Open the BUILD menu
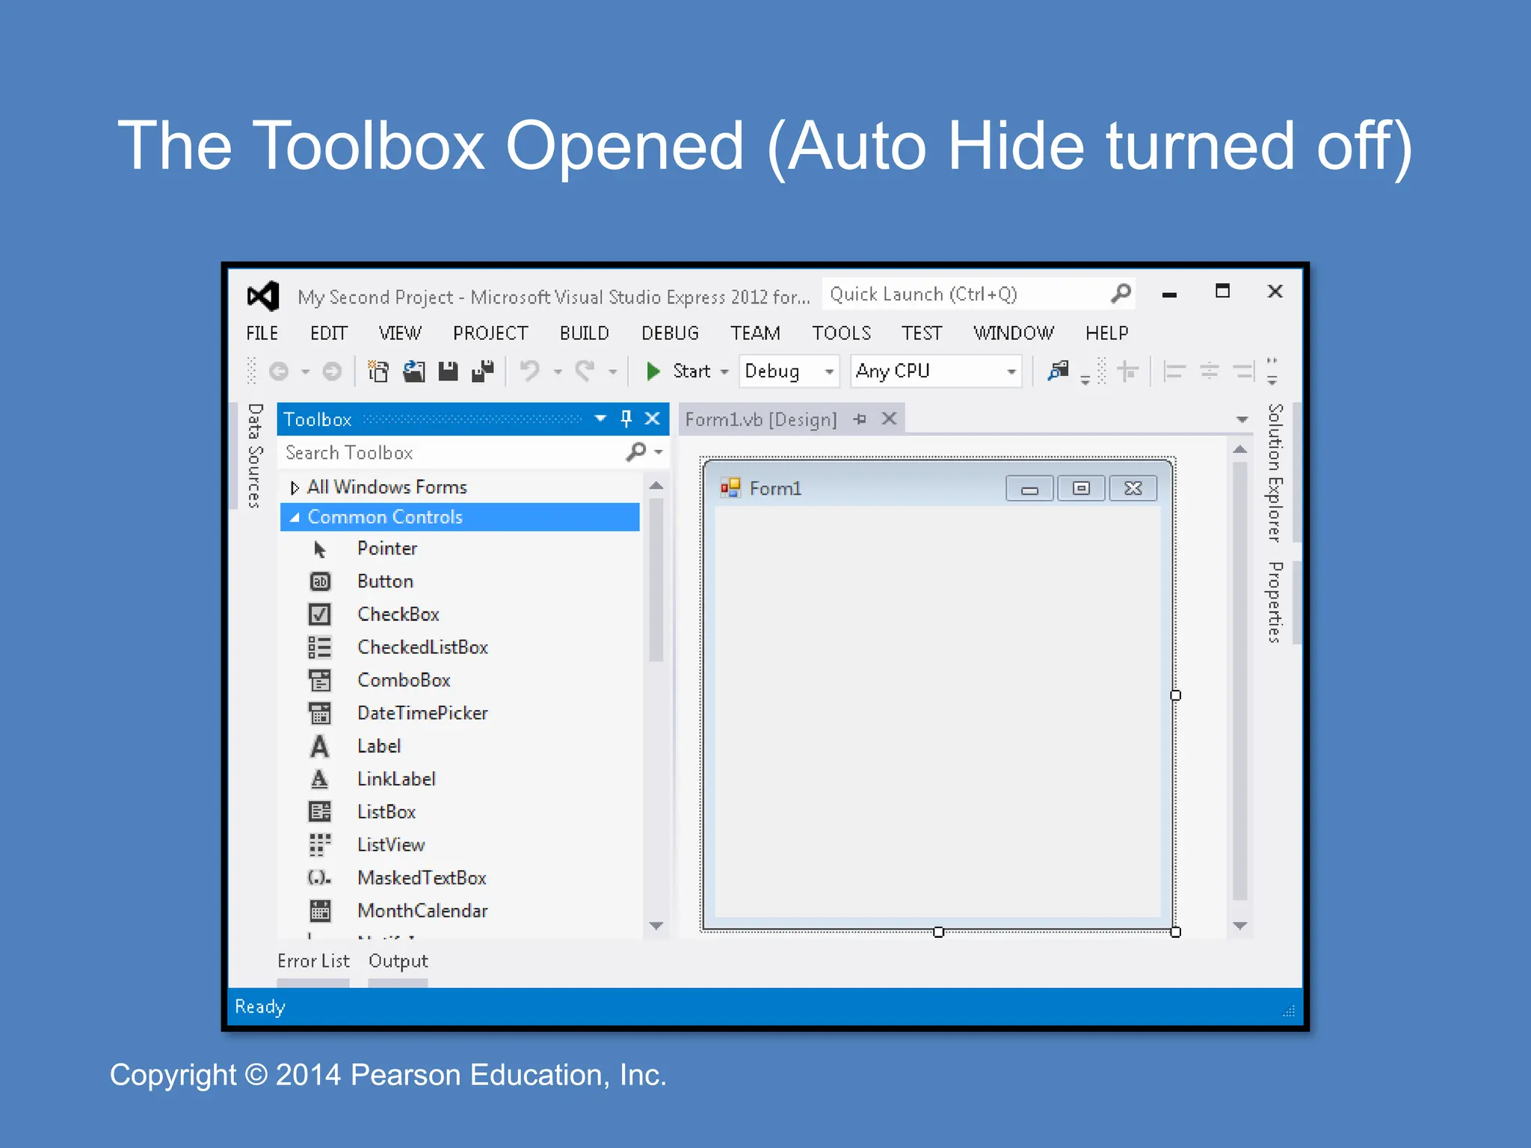 click(585, 333)
